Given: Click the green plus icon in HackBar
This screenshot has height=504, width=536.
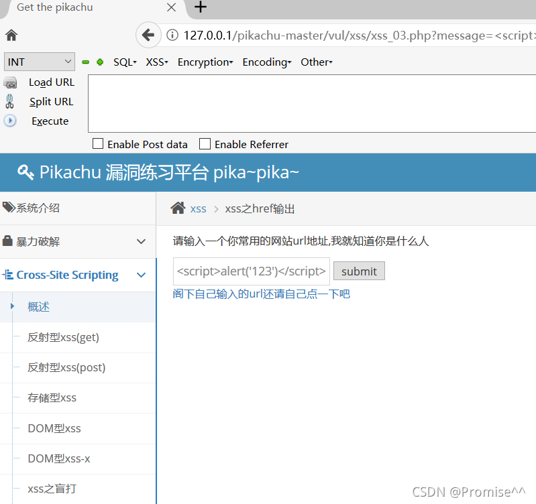Looking at the screenshot, I should coord(100,62).
